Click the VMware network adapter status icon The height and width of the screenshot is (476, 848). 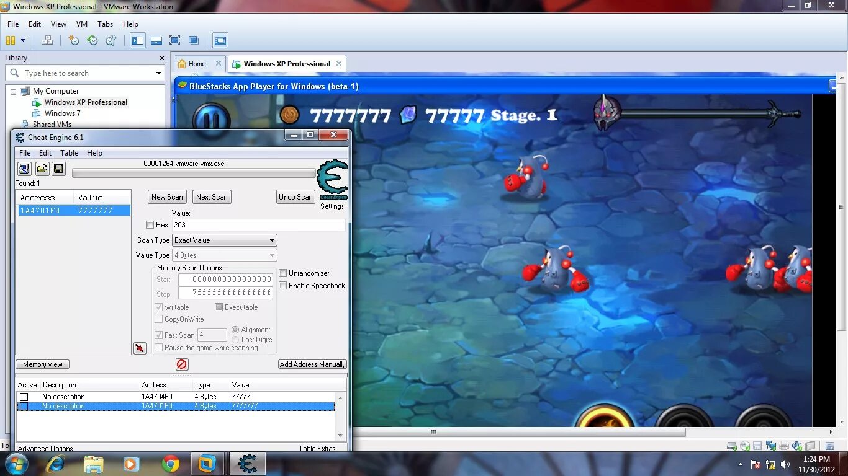tap(770, 446)
